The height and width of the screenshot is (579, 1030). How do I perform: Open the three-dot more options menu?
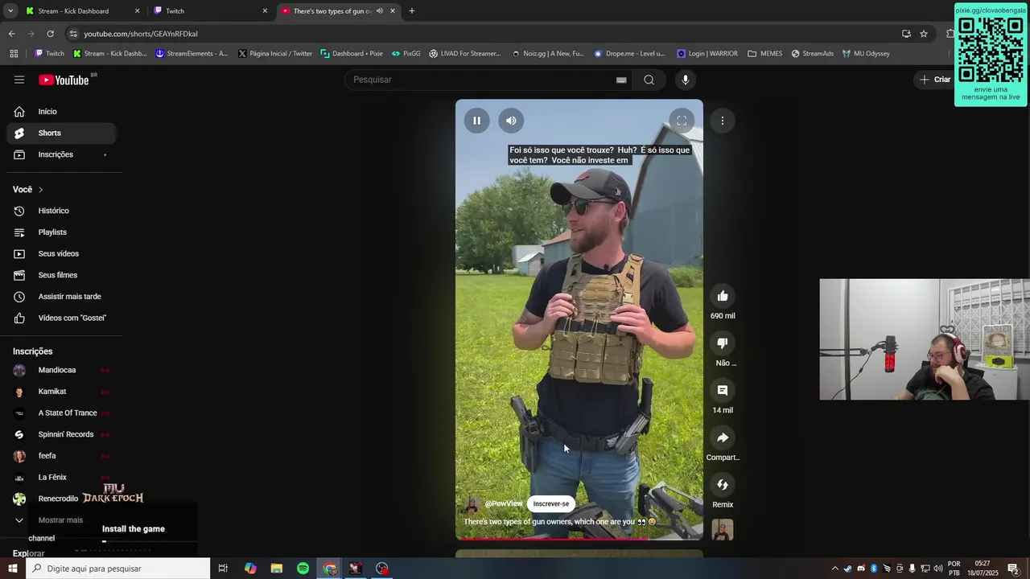[x=723, y=121]
